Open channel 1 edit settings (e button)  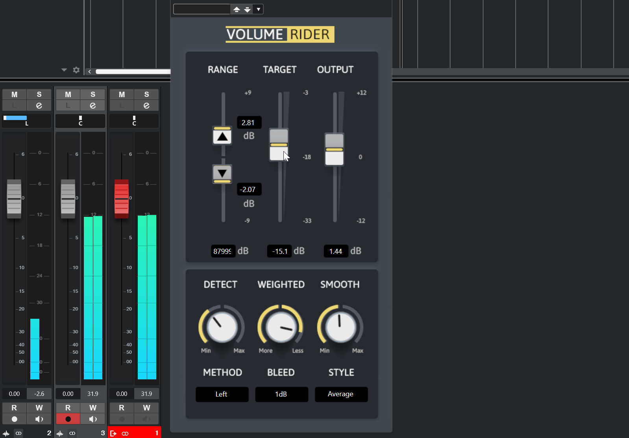(x=146, y=105)
